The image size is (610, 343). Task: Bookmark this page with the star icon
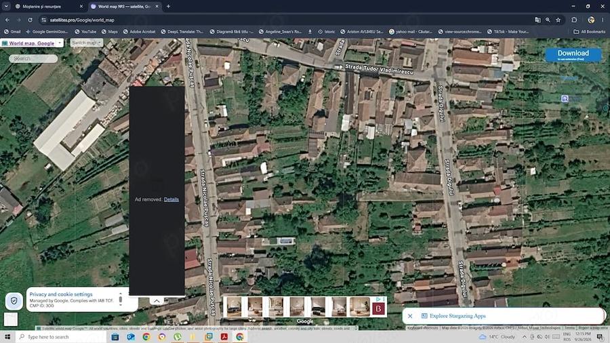pyautogui.click(x=558, y=20)
